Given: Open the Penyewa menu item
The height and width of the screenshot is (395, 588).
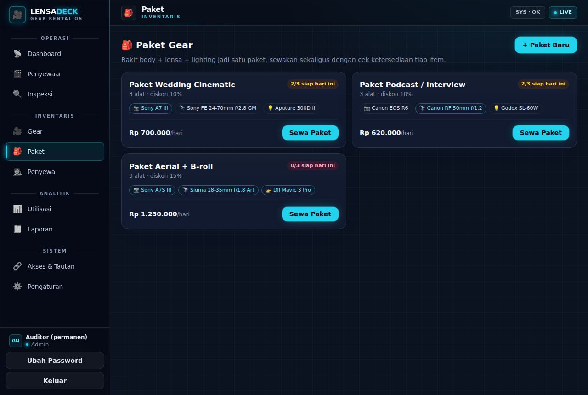Looking at the screenshot, I should [55, 172].
